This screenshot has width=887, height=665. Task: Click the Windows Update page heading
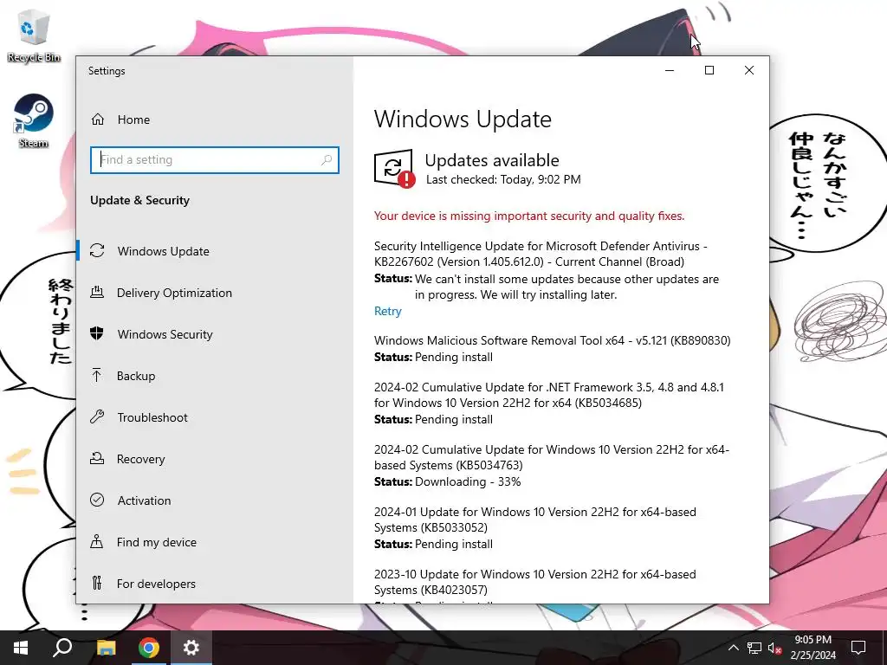click(463, 119)
